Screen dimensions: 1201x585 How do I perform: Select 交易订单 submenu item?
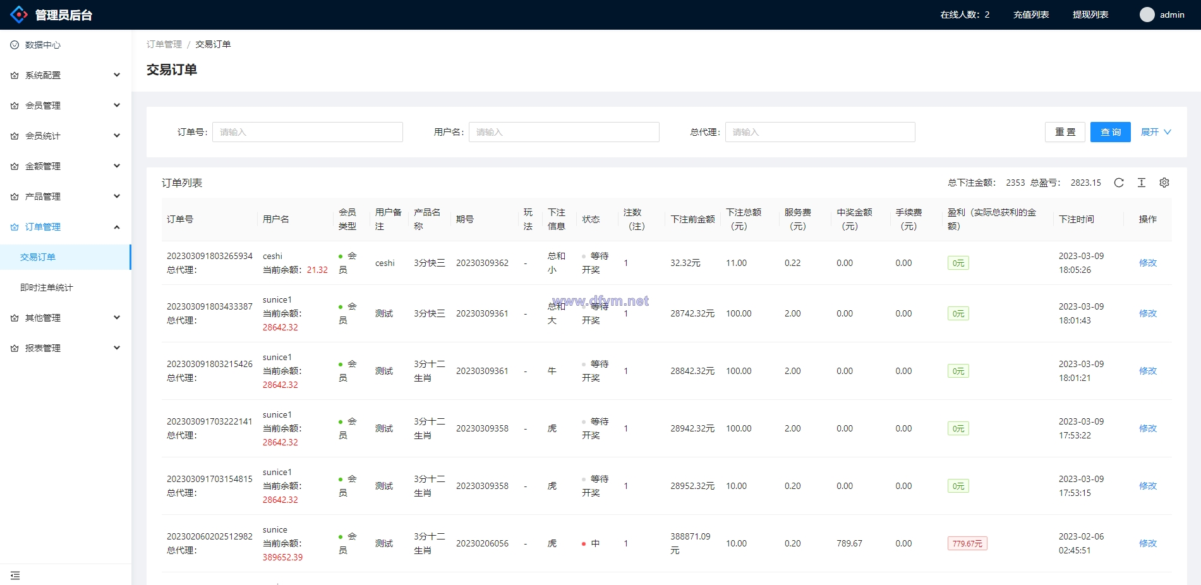pos(66,257)
